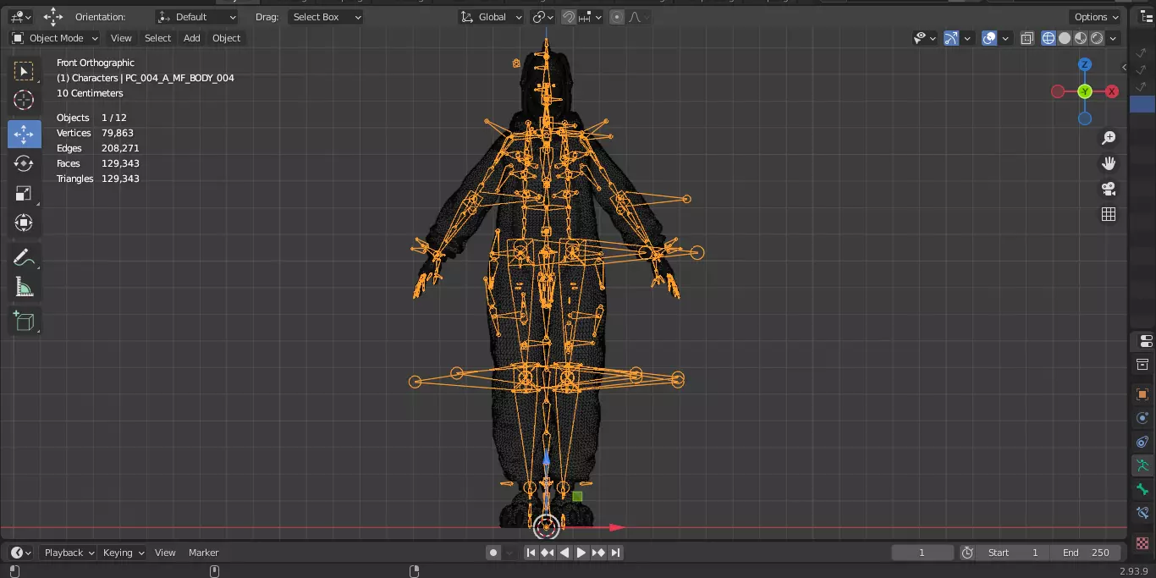The height and width of the screenshot is (578, 1156).
Task: Open the Object Mode dropdown
Action: [x=55, y=38]
